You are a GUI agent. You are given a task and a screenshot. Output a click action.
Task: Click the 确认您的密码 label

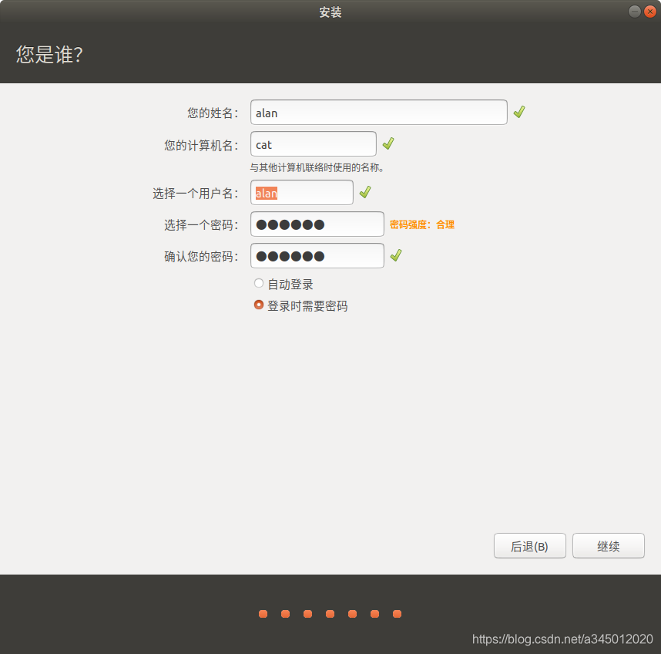202,257
